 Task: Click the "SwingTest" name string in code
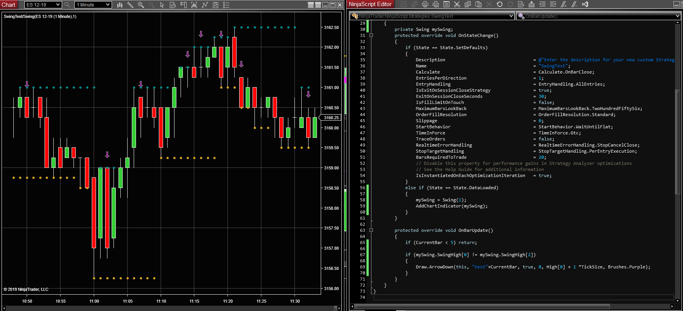coord(553,66)
